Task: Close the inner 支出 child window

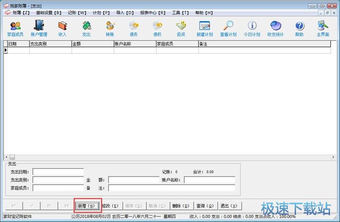Action: [x=334, y=13]
